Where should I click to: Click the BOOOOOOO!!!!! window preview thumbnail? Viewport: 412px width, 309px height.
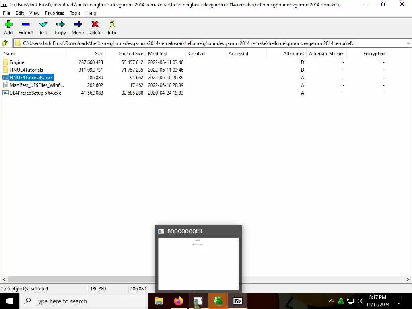[x=198, y=264]
